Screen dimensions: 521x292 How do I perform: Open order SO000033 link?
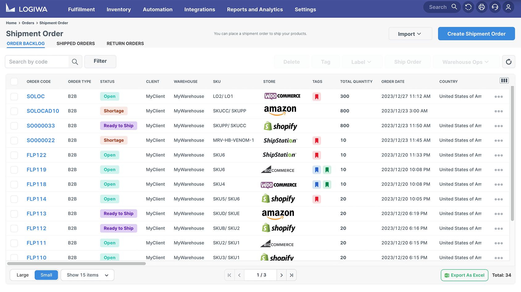click(x=41, y=126)
